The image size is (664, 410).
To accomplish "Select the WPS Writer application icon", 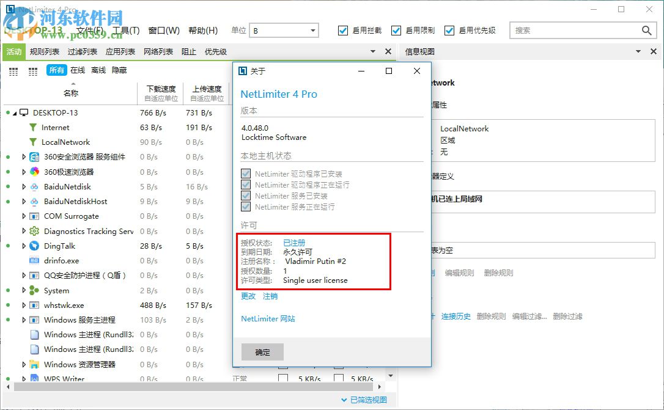I will (x=34, y=379).
